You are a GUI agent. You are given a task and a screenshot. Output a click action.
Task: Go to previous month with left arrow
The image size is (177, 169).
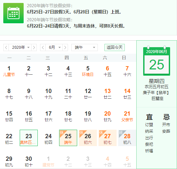(43, 47)
